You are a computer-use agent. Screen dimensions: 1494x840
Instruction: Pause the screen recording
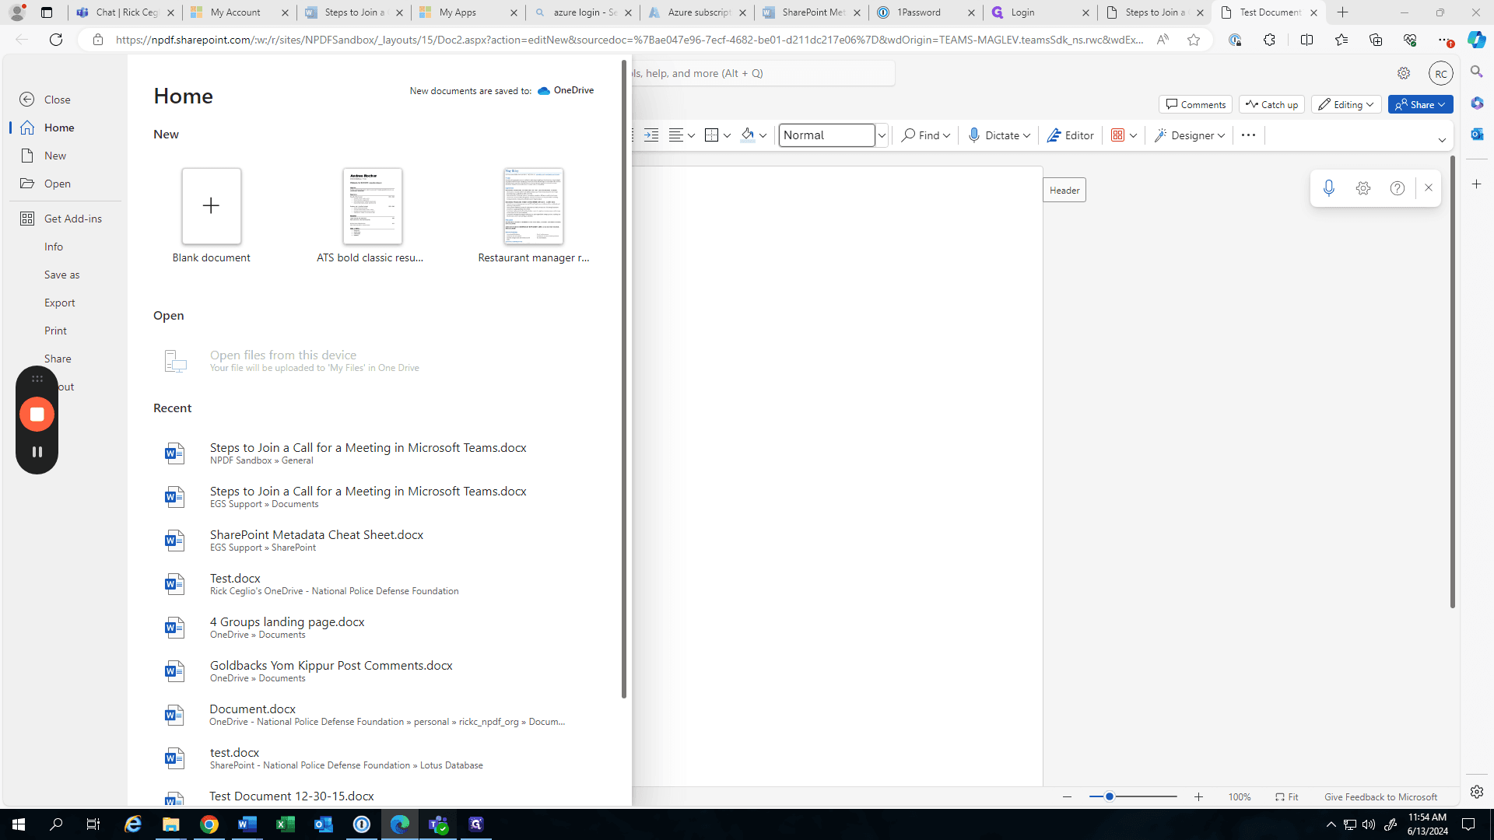[x=37, y=452]
